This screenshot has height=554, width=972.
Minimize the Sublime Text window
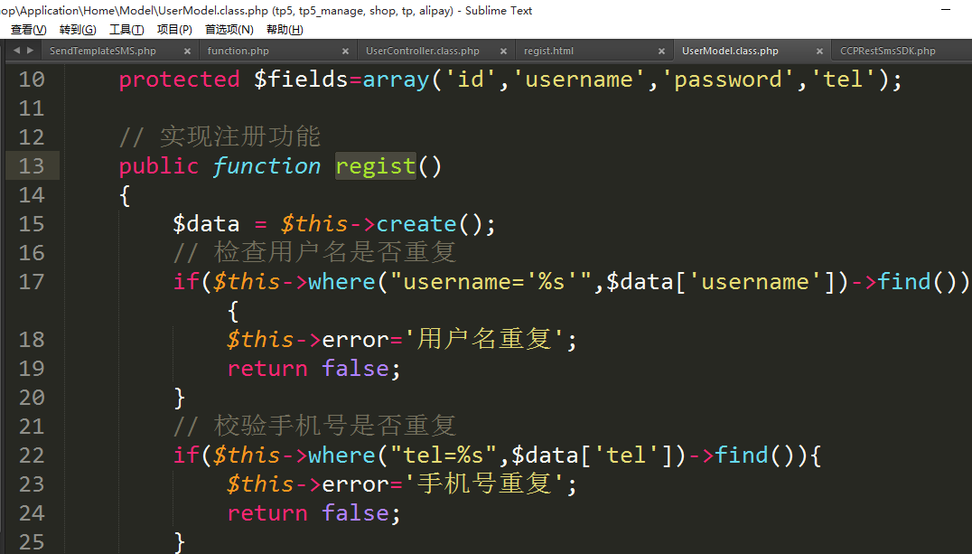point(945,10)
